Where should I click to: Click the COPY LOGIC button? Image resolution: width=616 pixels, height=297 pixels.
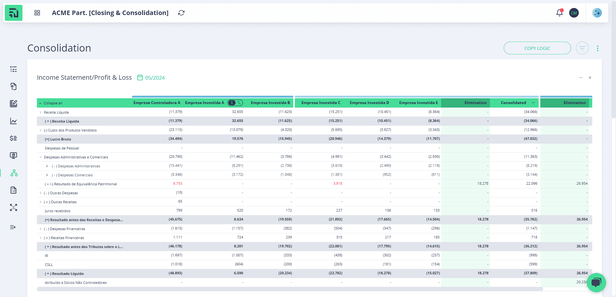(537, 48)
